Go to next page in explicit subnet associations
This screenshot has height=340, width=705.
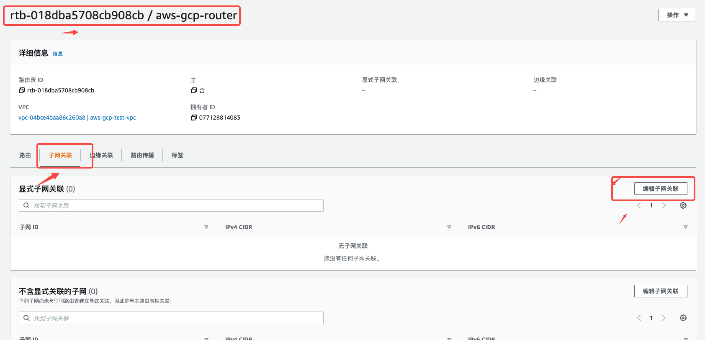tap(664, 205)
